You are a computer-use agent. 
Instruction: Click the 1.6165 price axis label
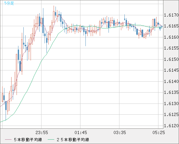click(171, 26)
